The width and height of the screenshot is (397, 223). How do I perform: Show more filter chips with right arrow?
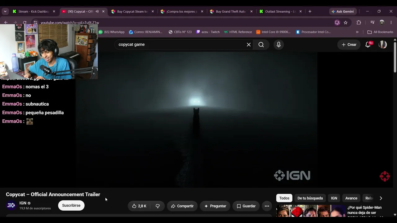coord(381,198)
